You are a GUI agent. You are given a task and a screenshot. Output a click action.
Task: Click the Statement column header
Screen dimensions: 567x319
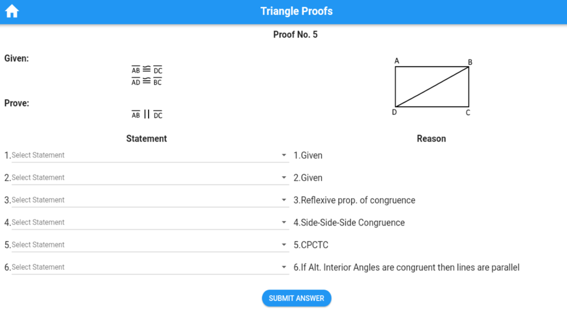(x=146, y=139)
